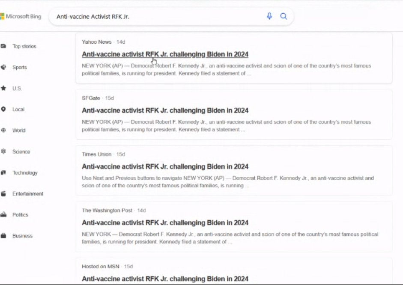The height and width of the screenshot is (285, 403).
Task: Click the World globe icon
Action: click(x=3, y=130)
